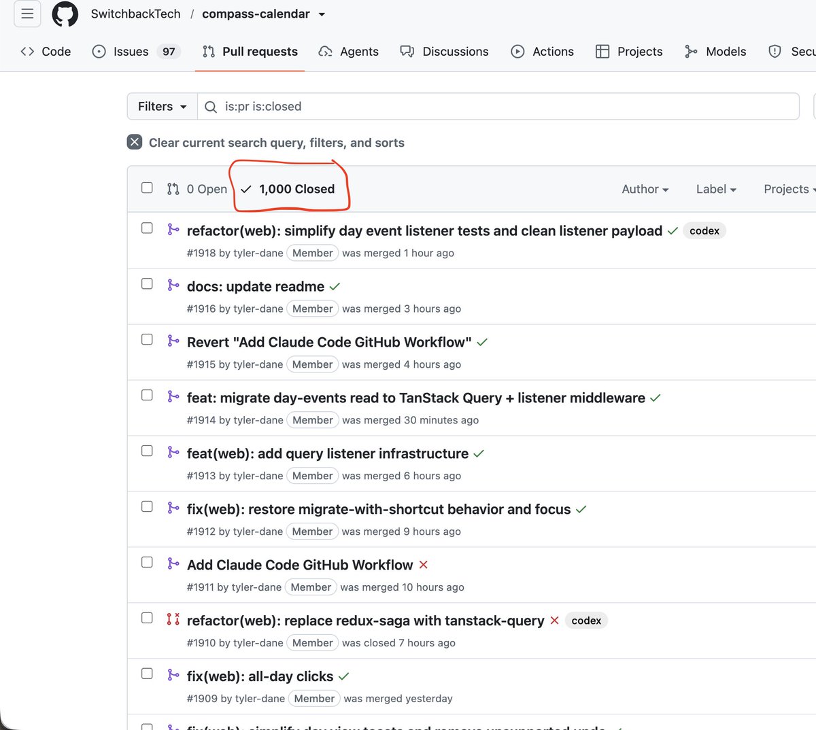Click the pull request icon beside 0 Open
The width and height of the screenshot is (816, 730).
(x=173, y=189)
